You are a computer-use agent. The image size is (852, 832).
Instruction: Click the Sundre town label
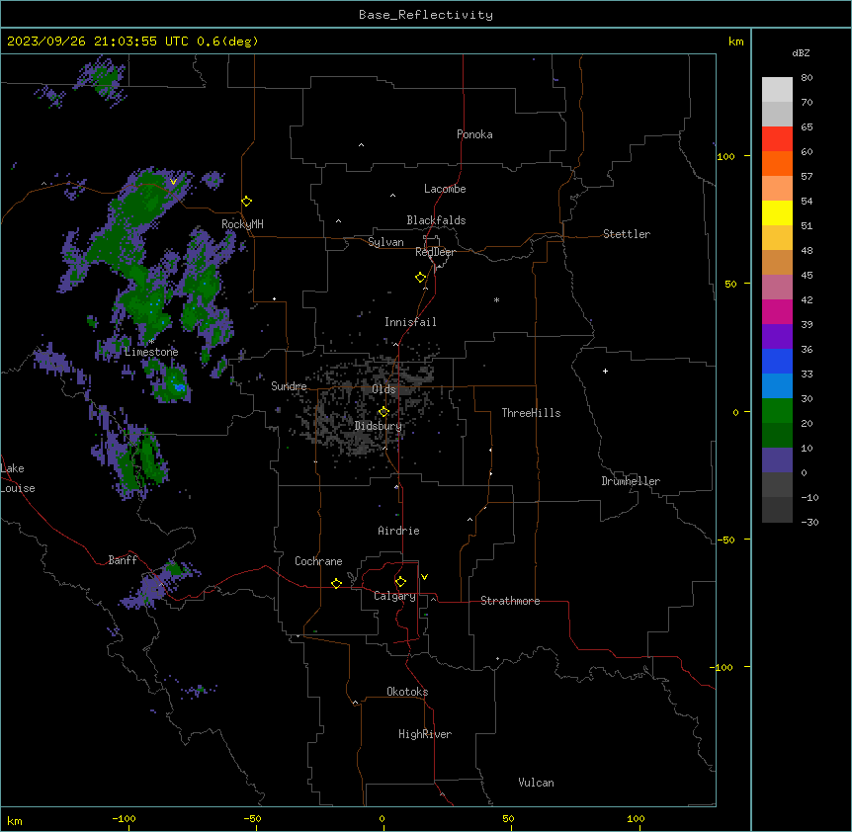pos(289,386)
